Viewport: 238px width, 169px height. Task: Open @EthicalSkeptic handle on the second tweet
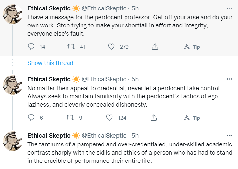click(x=104, y=79)
